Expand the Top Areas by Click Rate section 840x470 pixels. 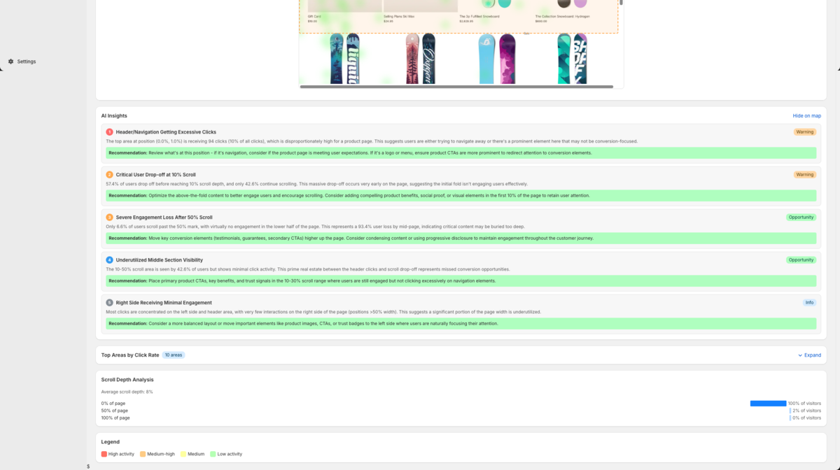(x=809, y=355)
